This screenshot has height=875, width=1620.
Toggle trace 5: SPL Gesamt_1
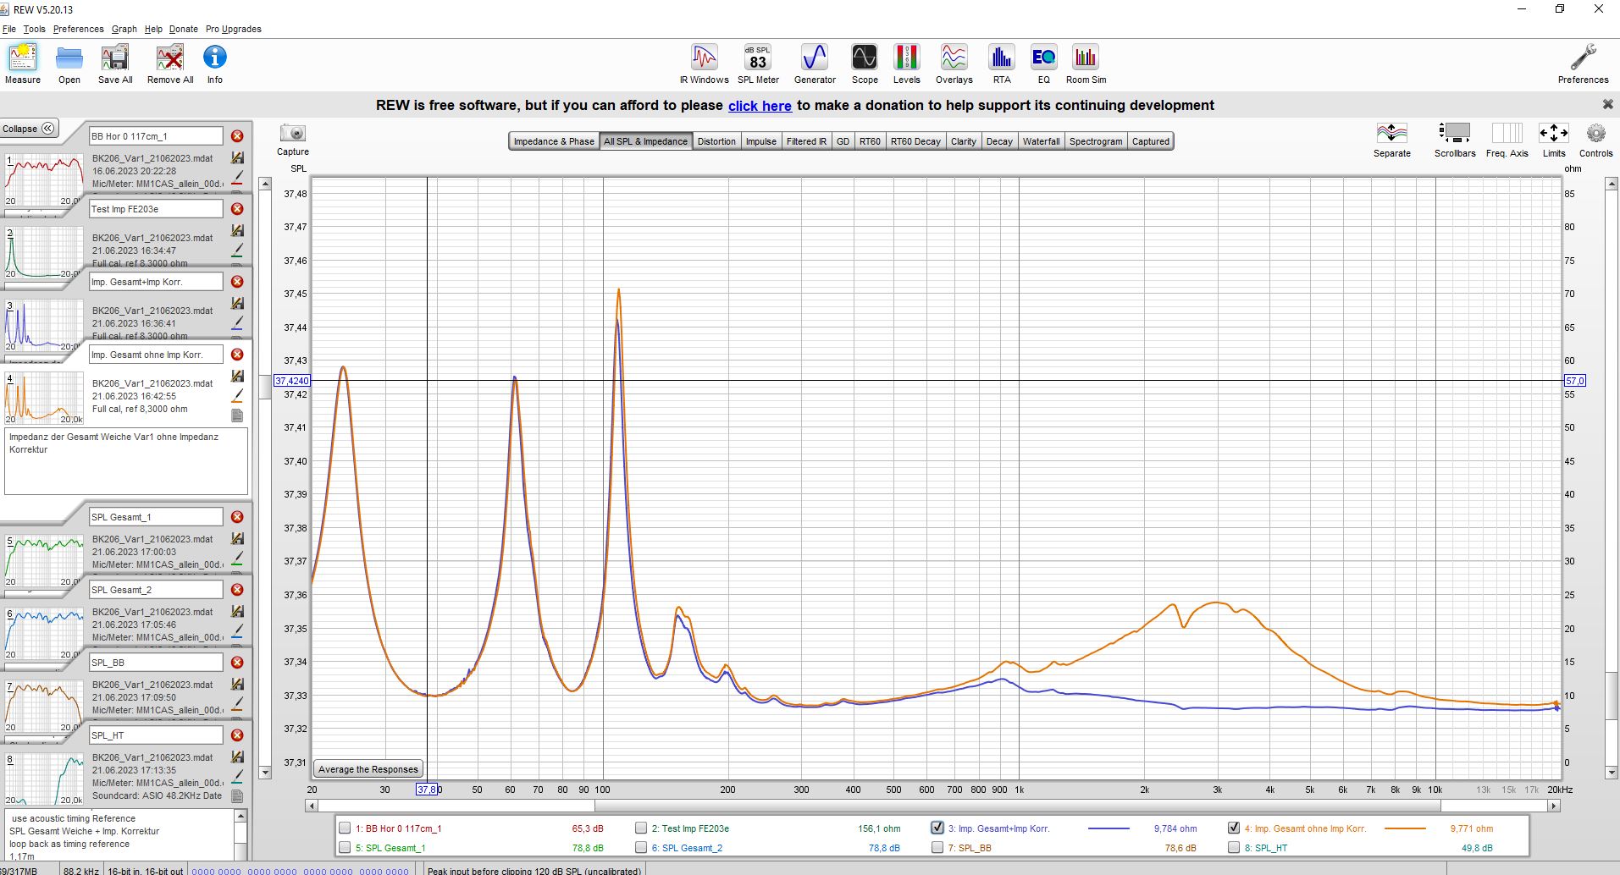pyautogui.click(x=345, y=847)
